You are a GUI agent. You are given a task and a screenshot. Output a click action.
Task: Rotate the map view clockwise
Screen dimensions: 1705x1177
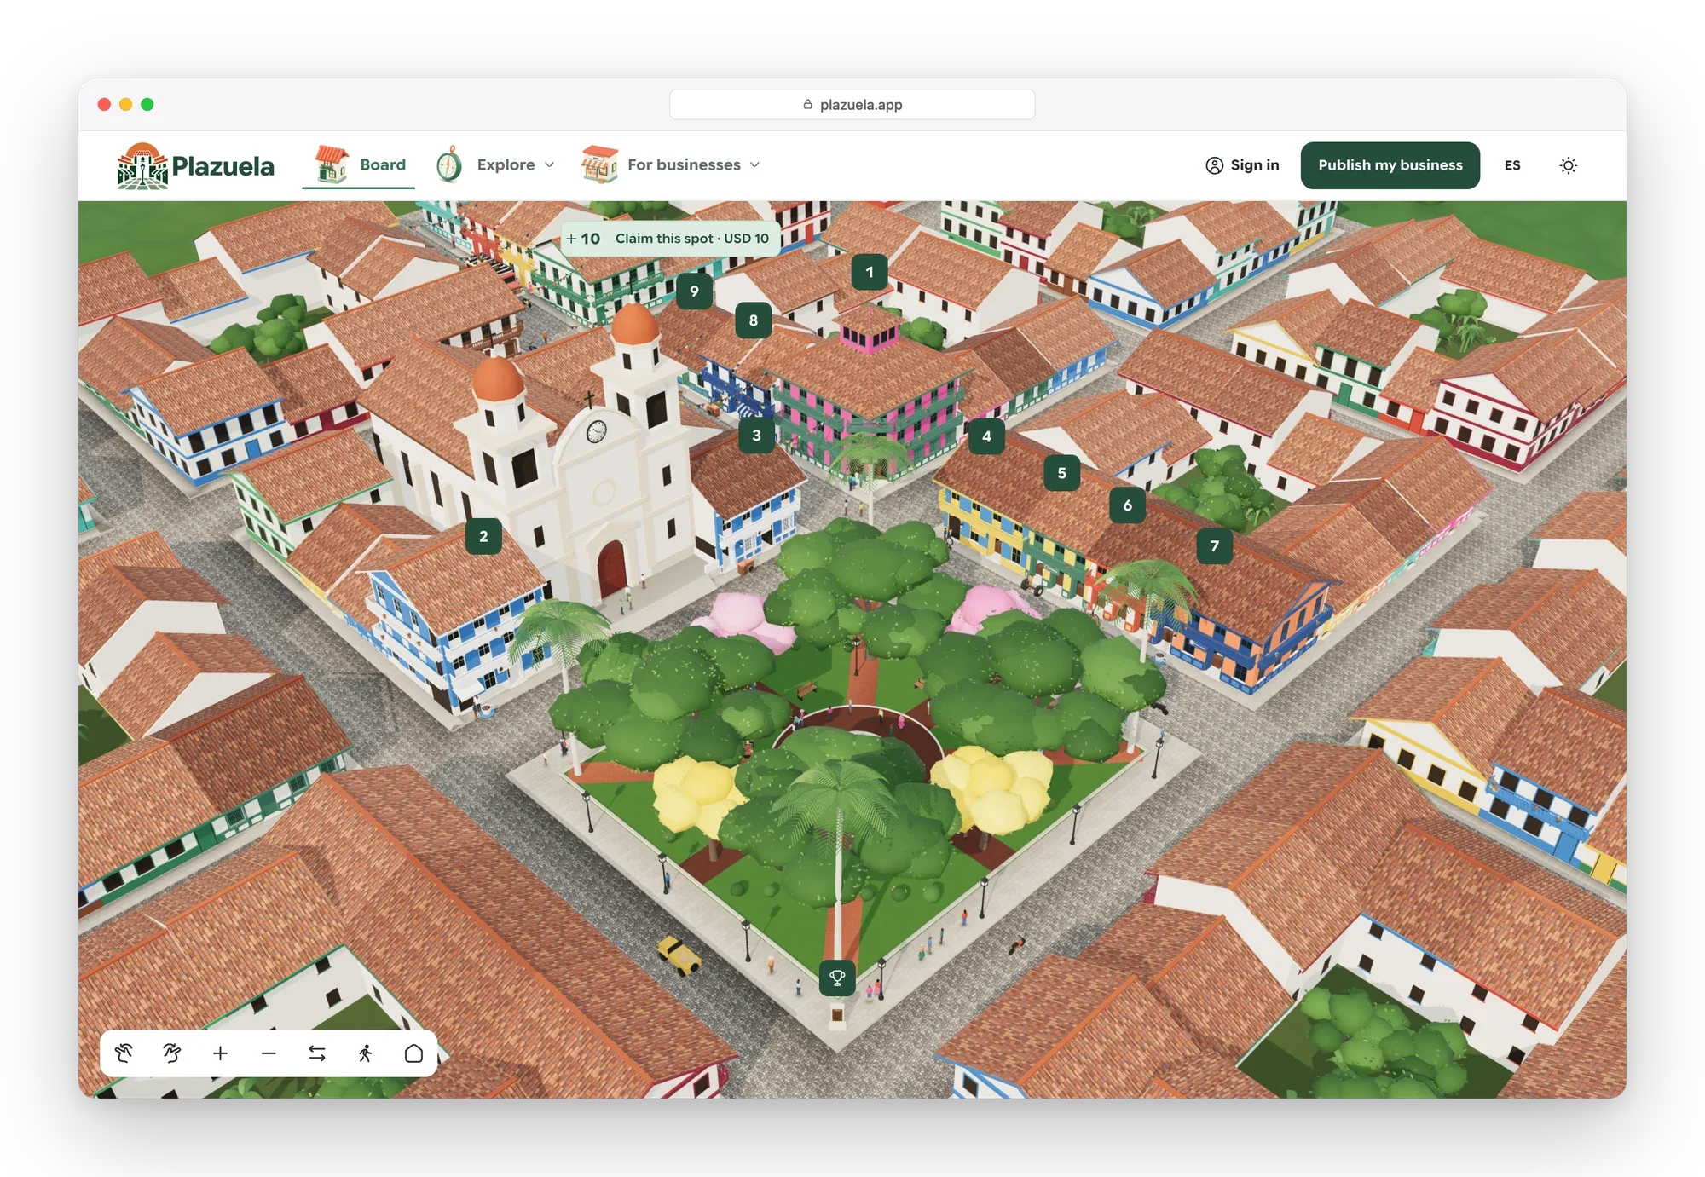(x=171, y=1053)
